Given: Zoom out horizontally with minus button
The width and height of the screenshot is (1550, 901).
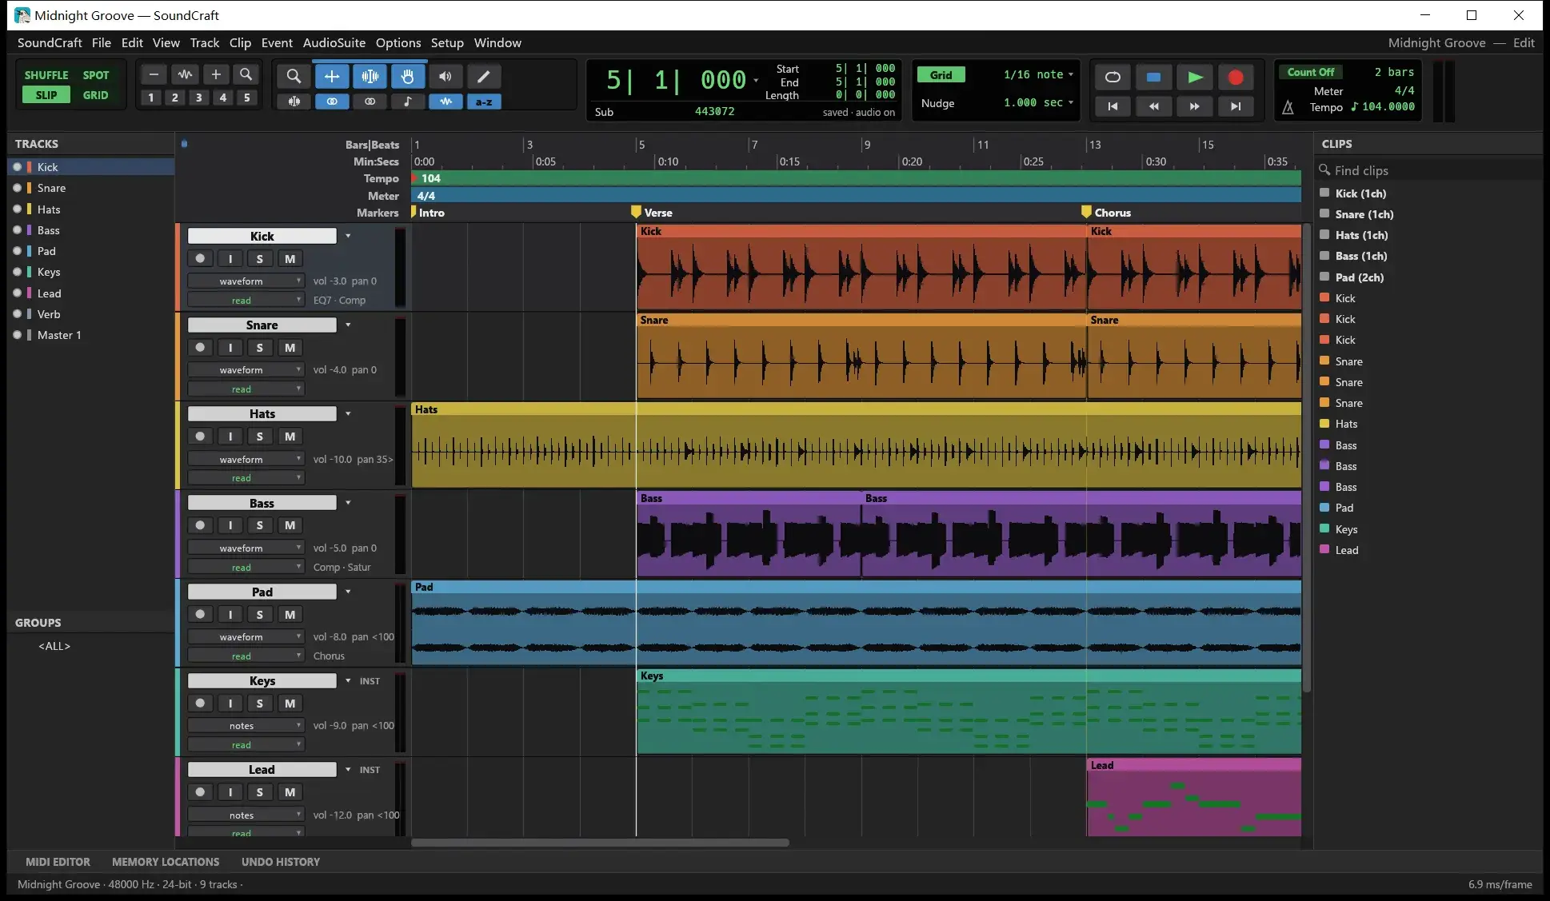Looking at the screenshot, I should [154, 74].
